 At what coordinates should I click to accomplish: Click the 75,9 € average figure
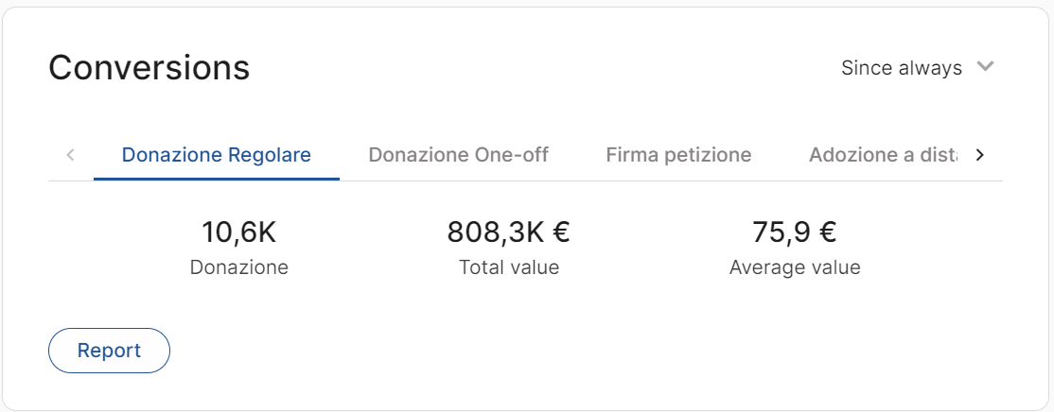(794, 232)
